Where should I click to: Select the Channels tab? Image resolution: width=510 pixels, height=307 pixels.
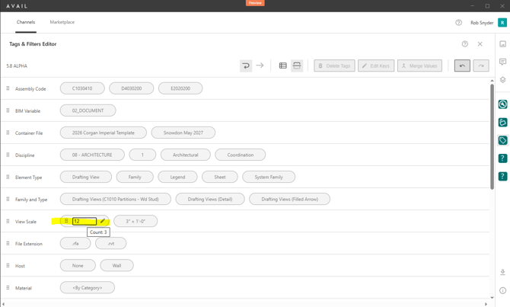pos(26,22)
